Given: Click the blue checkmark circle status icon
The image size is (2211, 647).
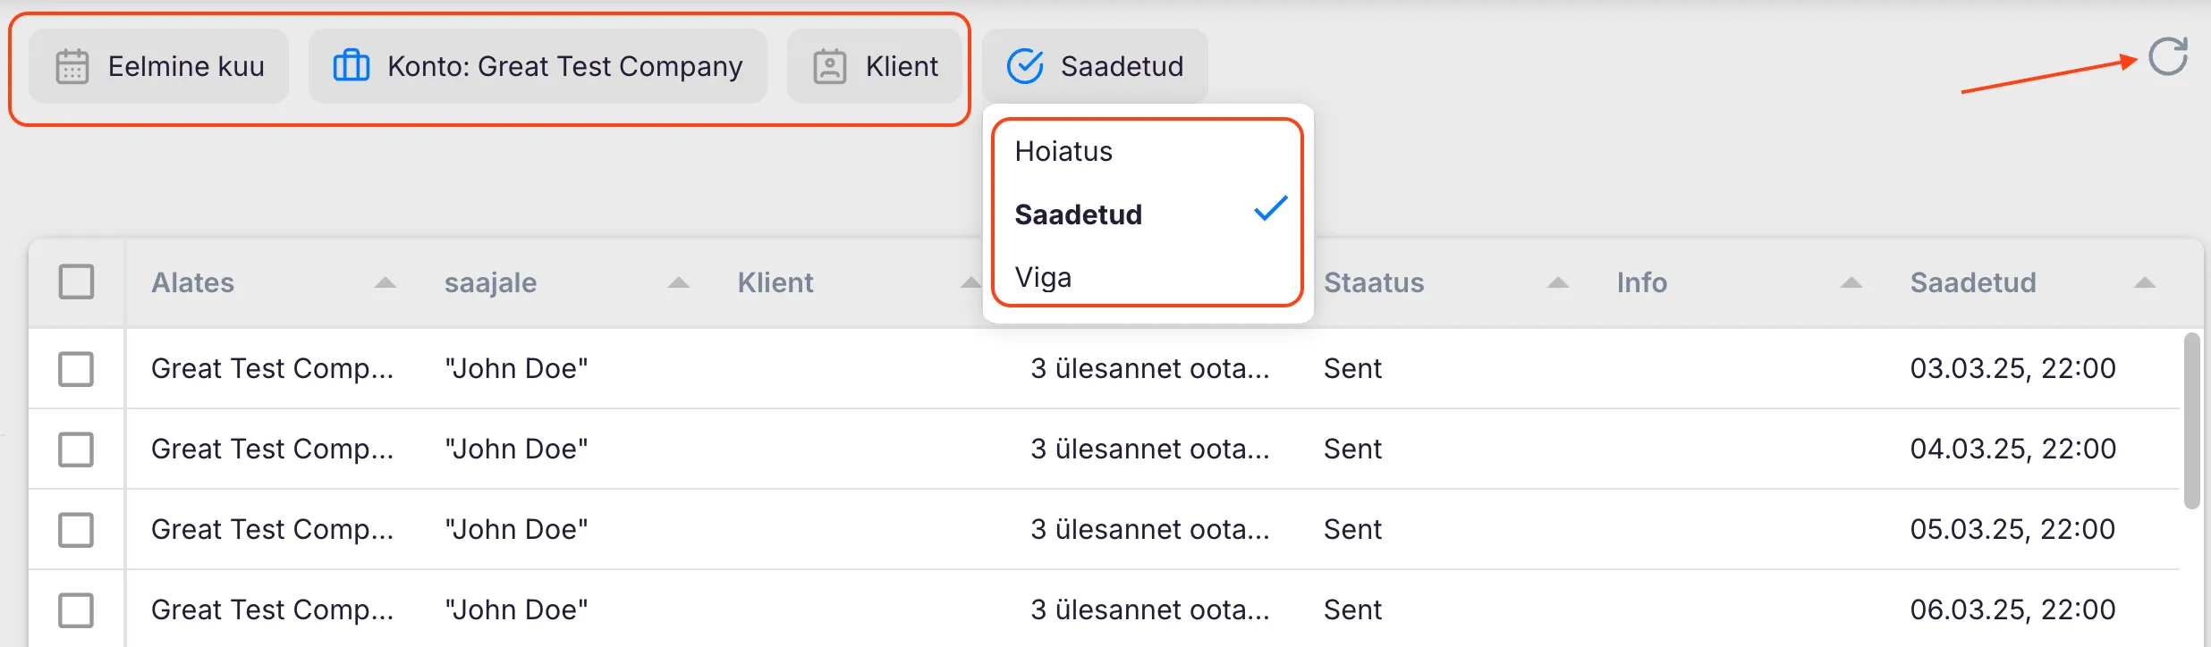Looking at the screenshot, I should pyautogui.click(x=1025, y=66).
